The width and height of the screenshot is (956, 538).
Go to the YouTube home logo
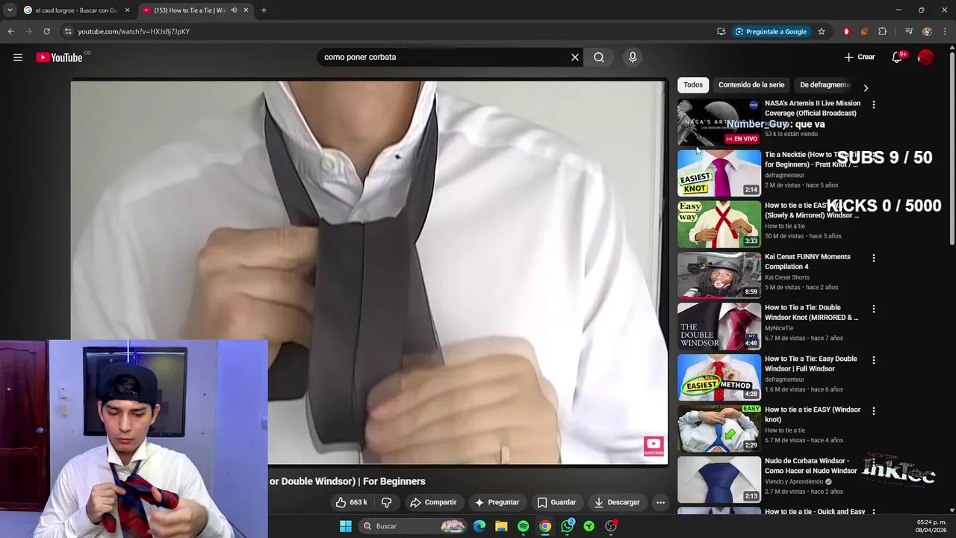(59, 58)
